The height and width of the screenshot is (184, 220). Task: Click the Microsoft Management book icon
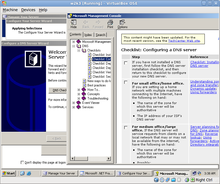click(79, 42)
